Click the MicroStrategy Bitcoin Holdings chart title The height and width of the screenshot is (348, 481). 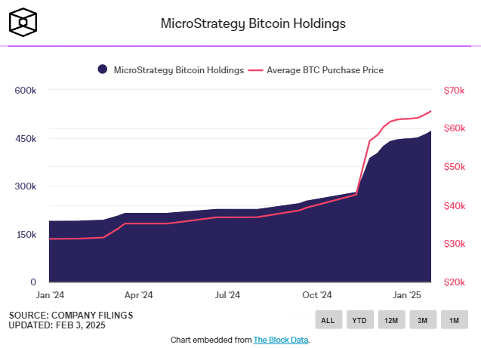[x=254, y=23]
